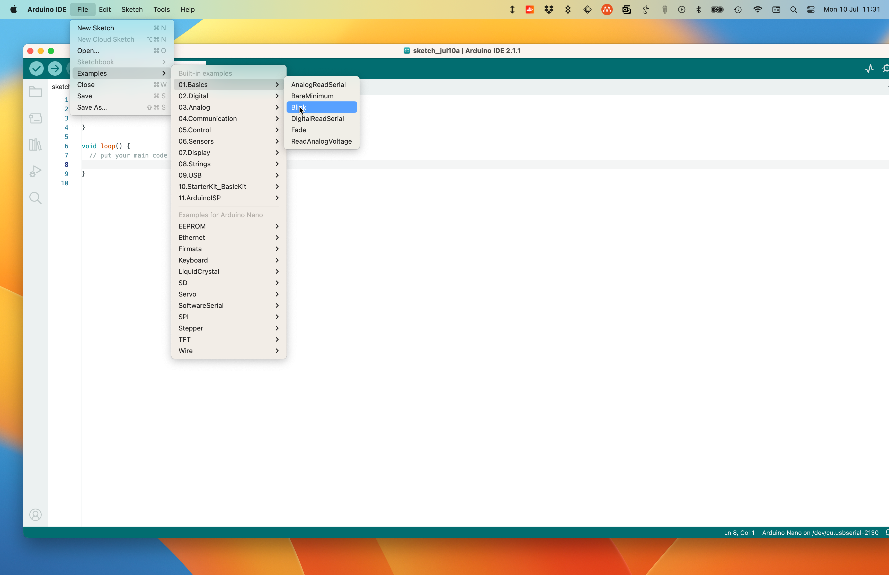Image resolution: width=889 pixels, height=575 pixels.
Task: Choose Open... from File menu
Action: point(122,51)
